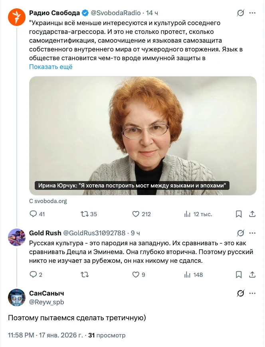
Task: Like the Радио Свобода post
Action: (x=136, y=214)
